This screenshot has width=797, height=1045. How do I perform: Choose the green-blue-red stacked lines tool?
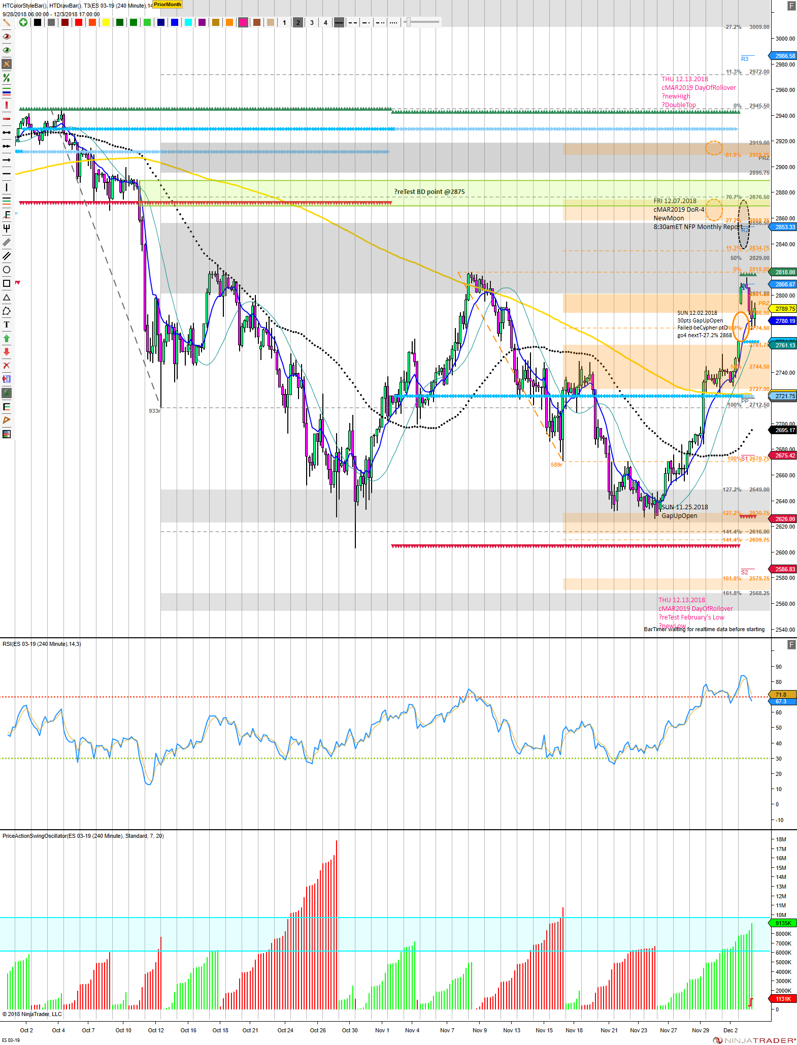[7, 91]
